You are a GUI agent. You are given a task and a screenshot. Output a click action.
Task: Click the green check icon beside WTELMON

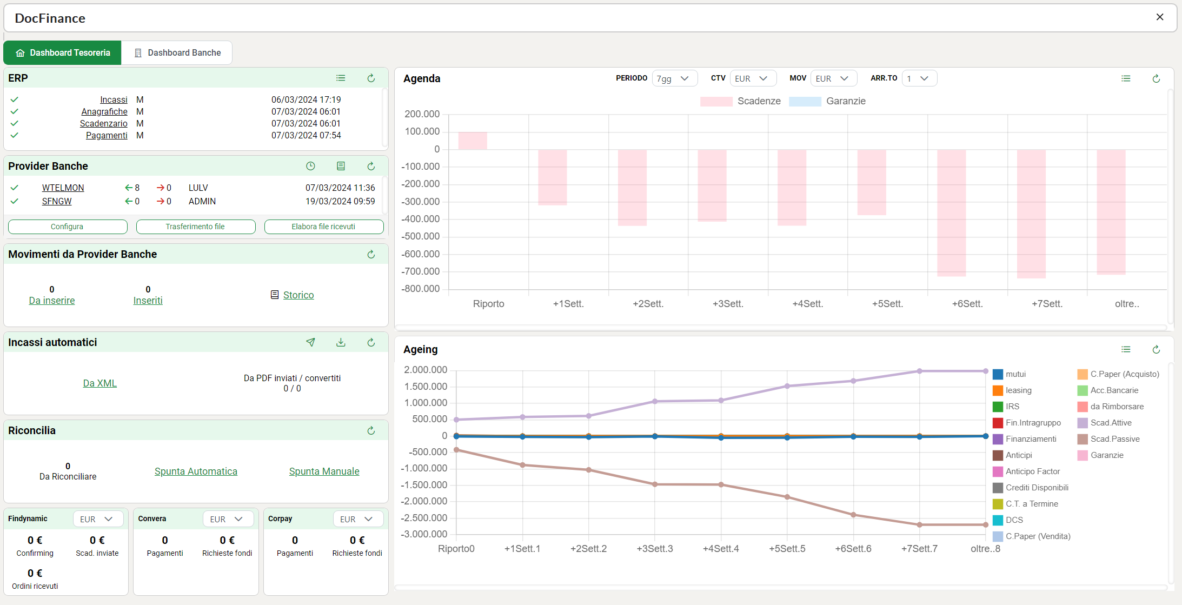pos(15,188)
